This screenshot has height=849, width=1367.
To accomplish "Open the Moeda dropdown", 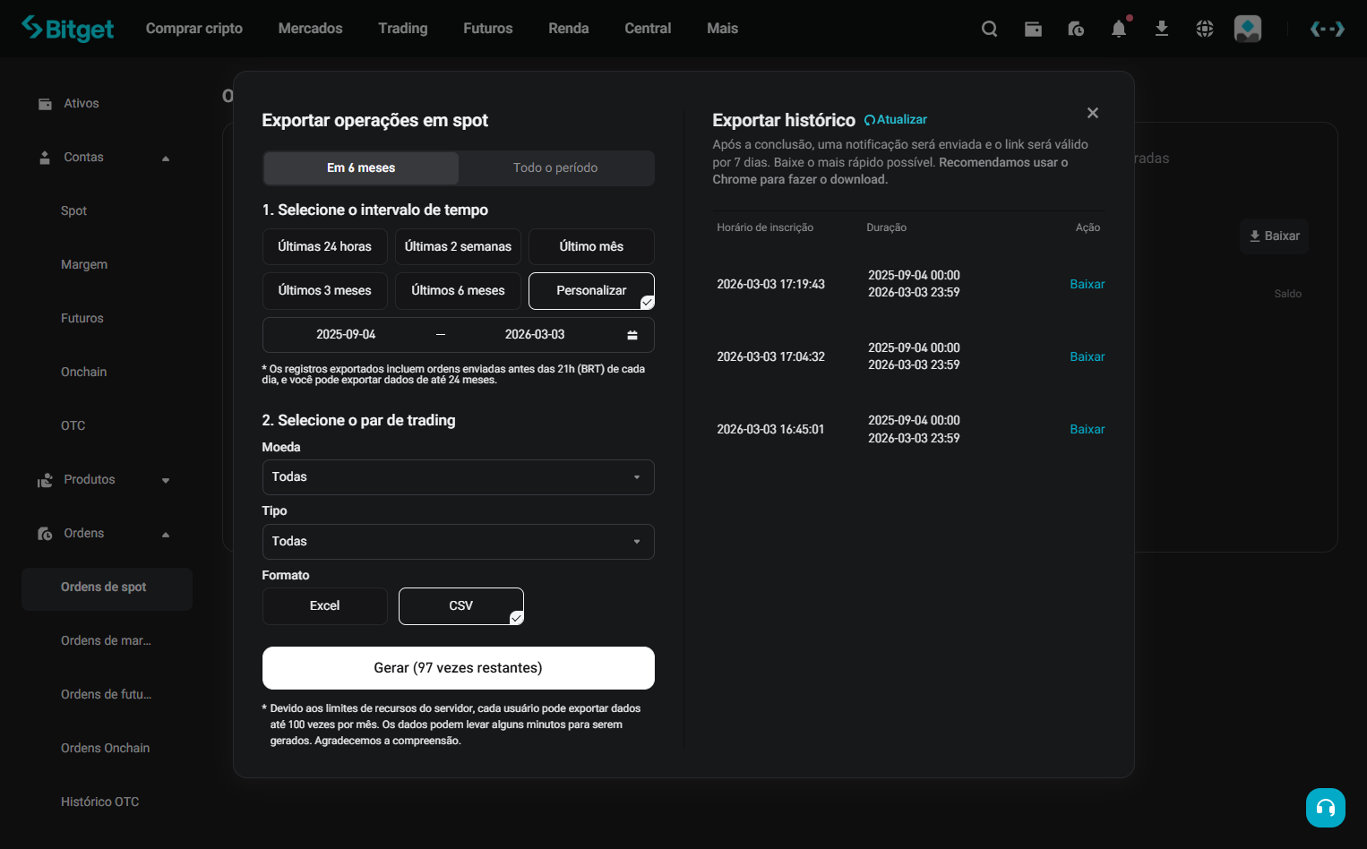I will tap(458, 477).
